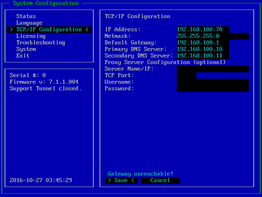Select the Language menu entry
This screenshot has height=197, width=262.
pyautogui.click(x=29, y=23)
